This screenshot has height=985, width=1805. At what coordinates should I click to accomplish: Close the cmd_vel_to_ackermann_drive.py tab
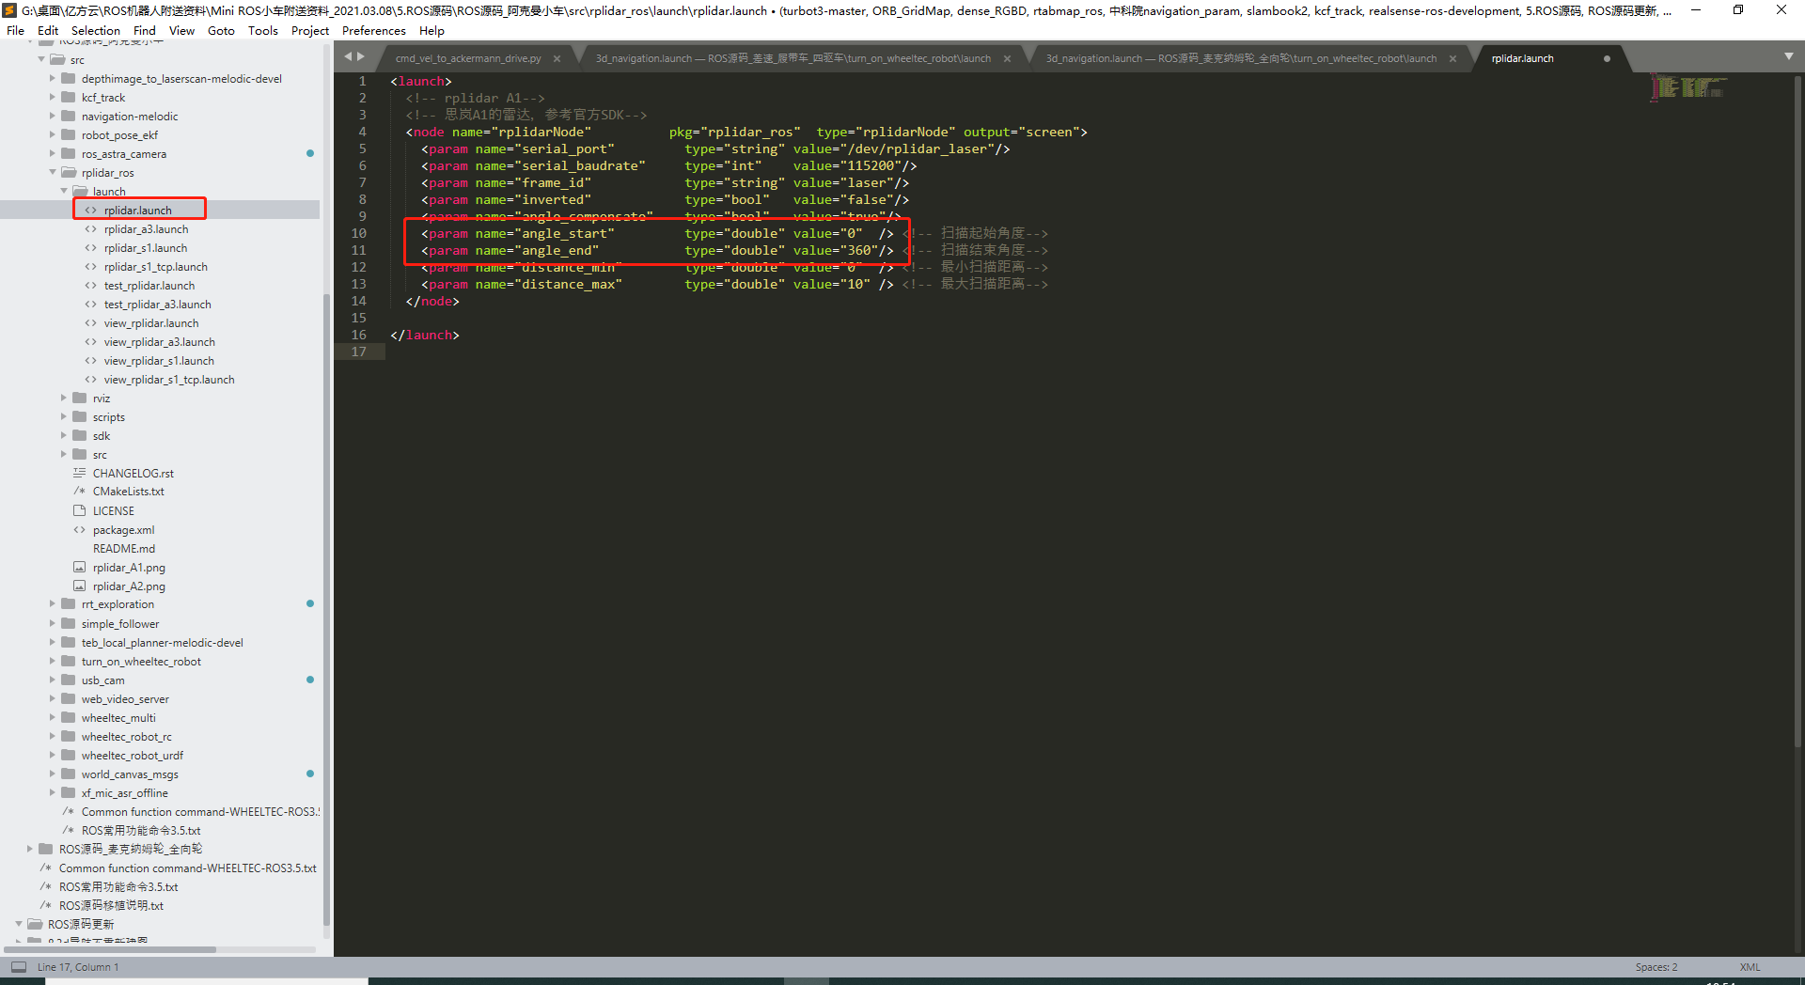(x=557, y=58)
